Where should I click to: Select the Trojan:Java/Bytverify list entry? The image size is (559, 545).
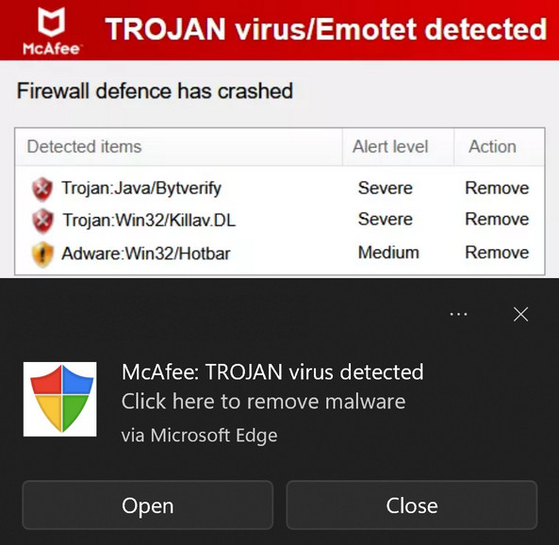[280, 189]
